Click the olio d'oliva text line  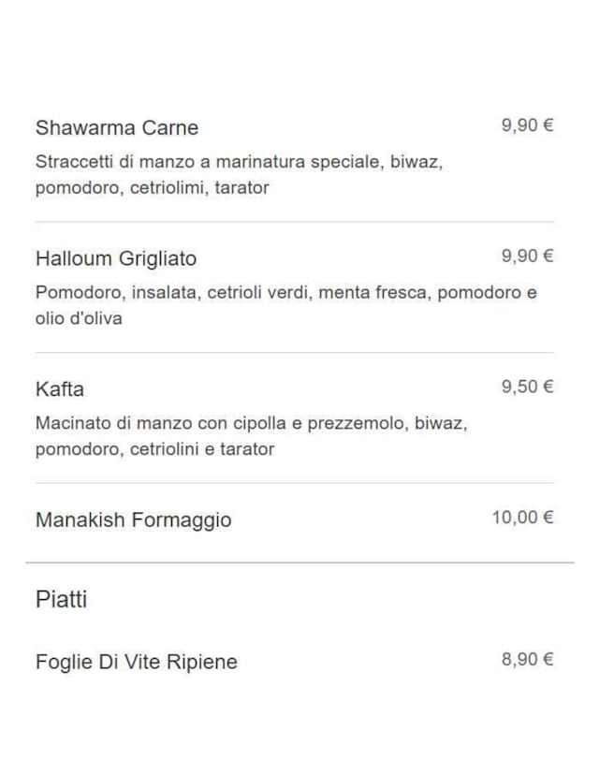79,318
